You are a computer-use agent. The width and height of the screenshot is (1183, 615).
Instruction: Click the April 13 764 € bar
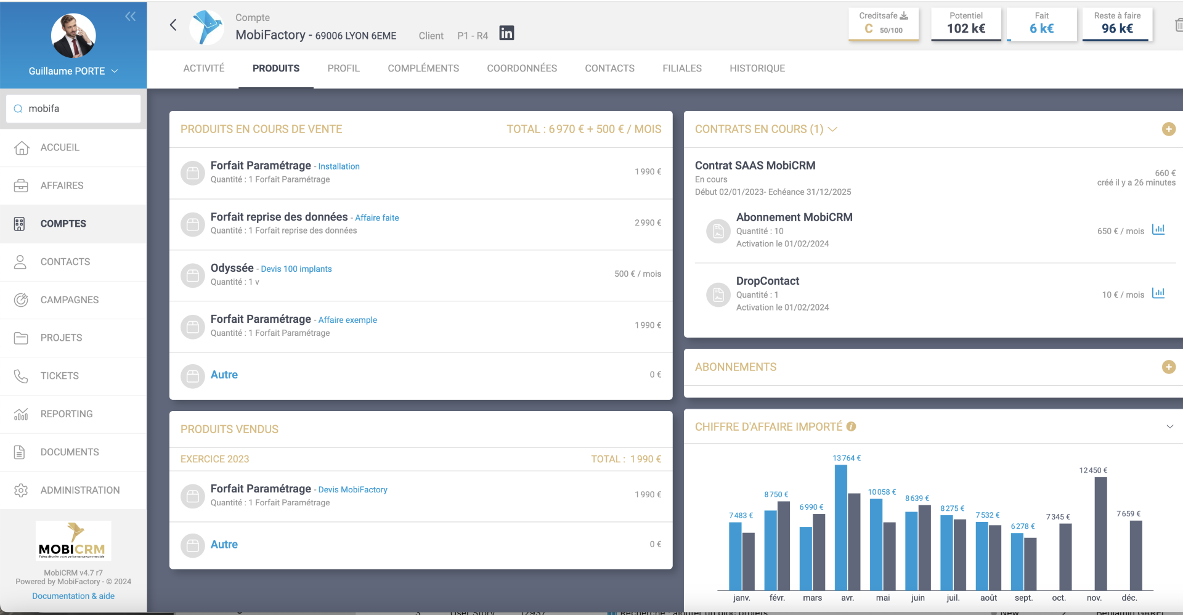(x=840, y=527)
